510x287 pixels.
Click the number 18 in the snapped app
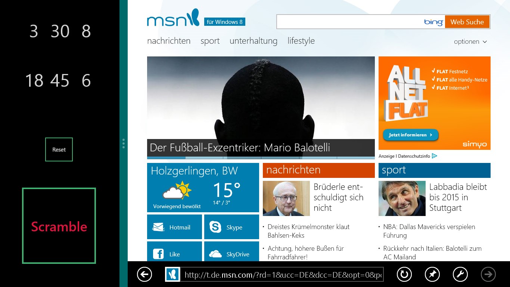34,81
